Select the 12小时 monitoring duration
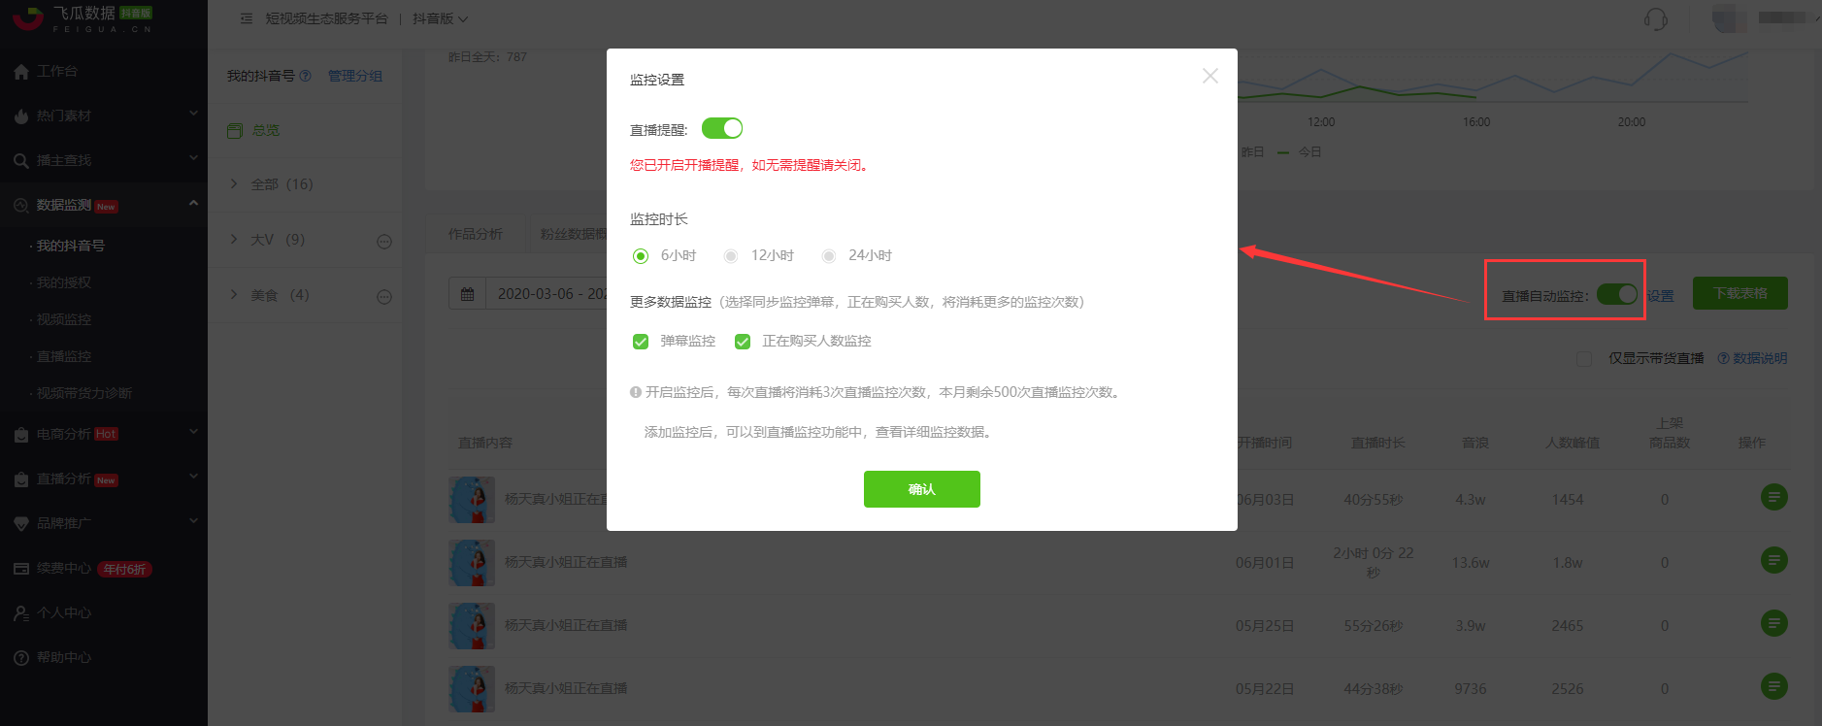1822x726 pixels. click(731, 256)
